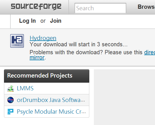Click the download countdown message text
155x125 pixels.
[x=78, y=44]
